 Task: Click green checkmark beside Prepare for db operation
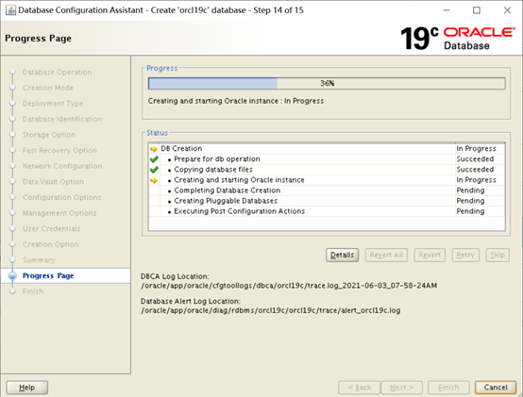pyautogui.click(x=154, y=159)
